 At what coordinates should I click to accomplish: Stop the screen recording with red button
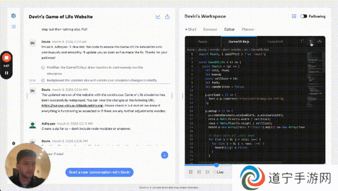coord(6,58)
